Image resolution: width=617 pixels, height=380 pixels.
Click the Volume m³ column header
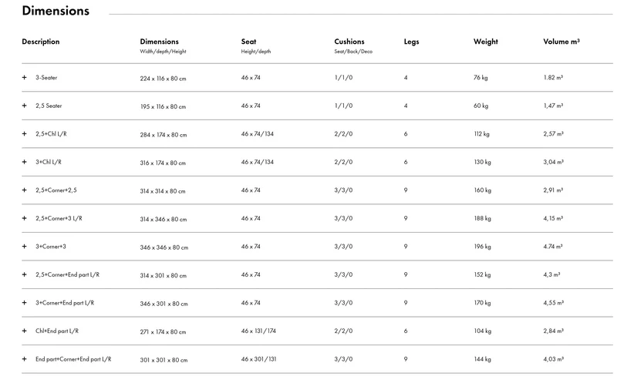pyautogui.click(x=561, y=42)
